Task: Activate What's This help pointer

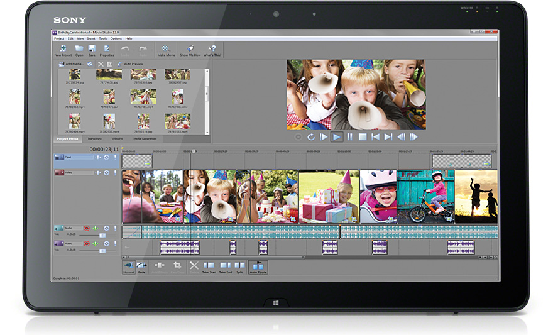Action: coord(212,50)
